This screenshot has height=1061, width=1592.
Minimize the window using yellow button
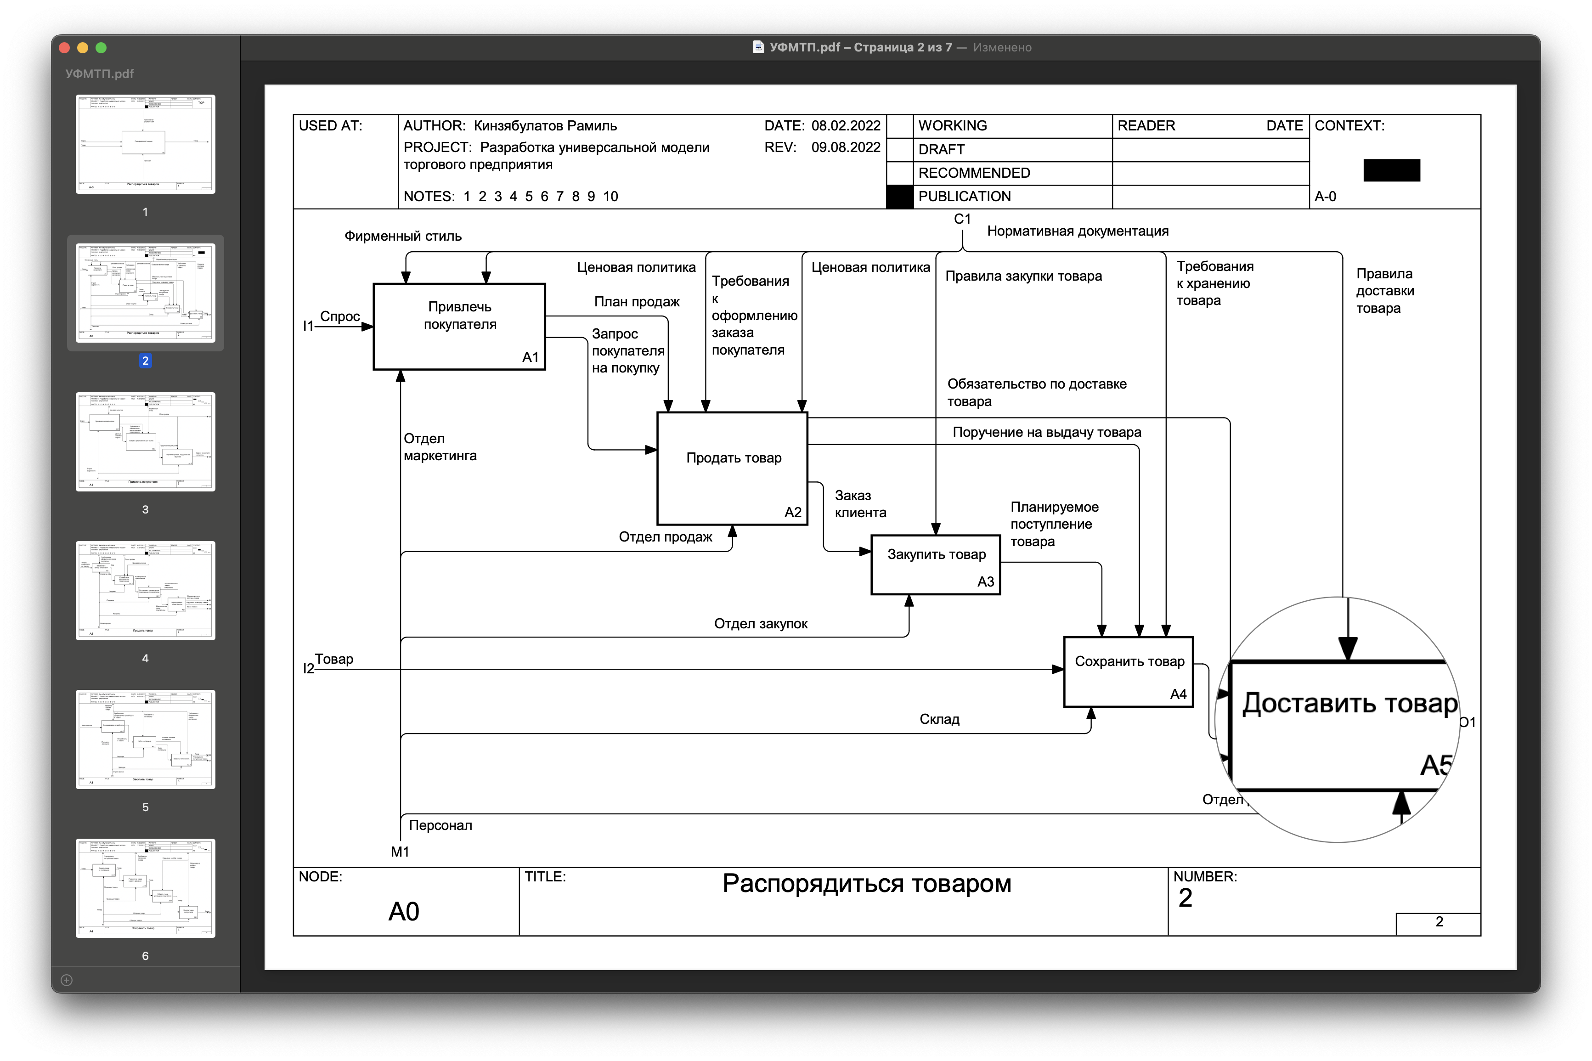[x=83, y=47]
